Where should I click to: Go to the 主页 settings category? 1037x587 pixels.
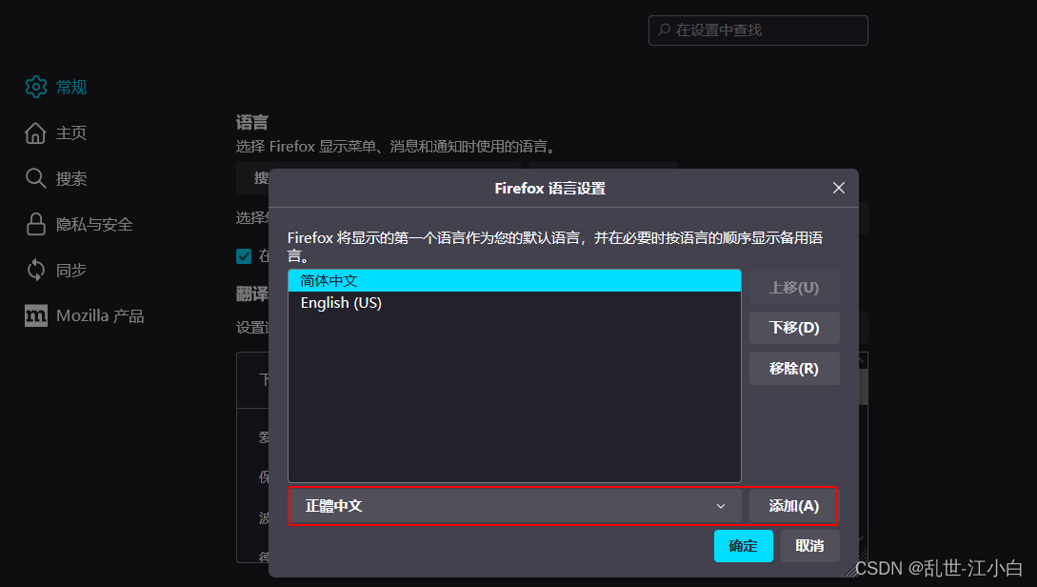pyautogui.click(x=71, y=133)
